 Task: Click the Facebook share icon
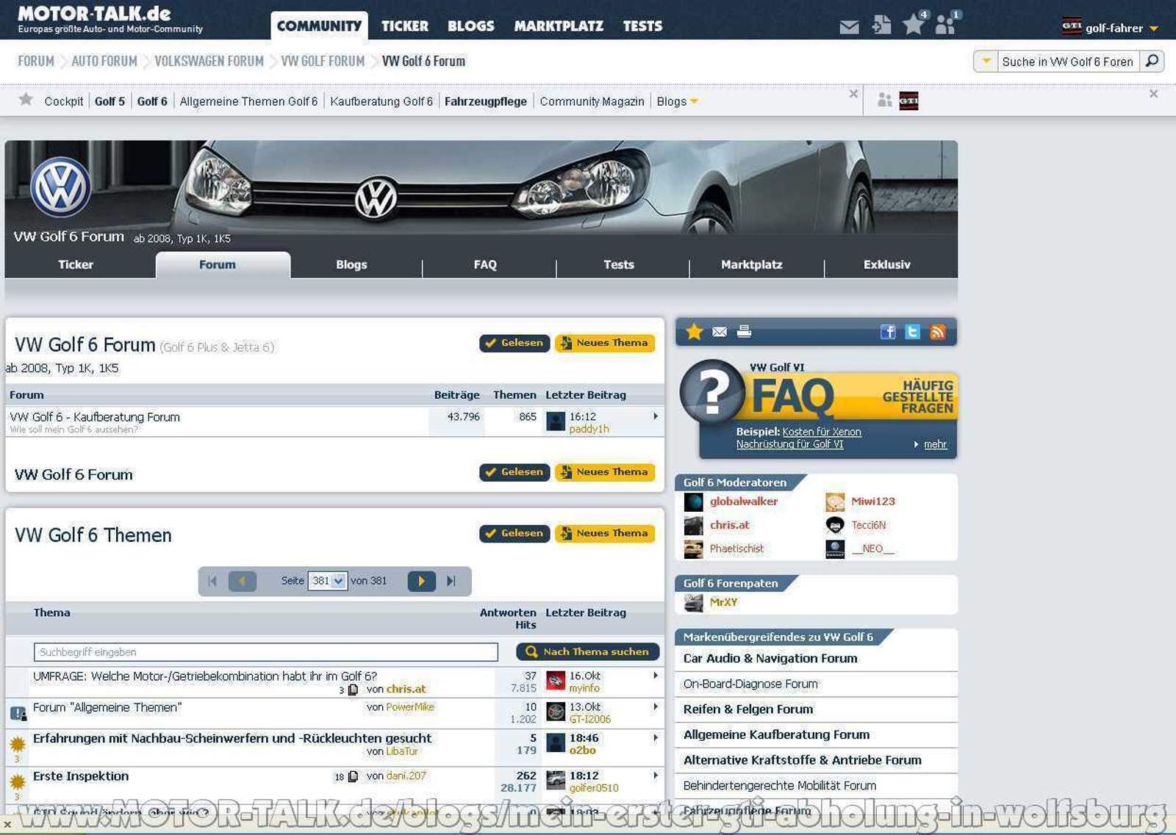(x=888, y=332)
